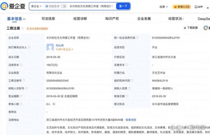Switch to the 基本信息 tab
The image size is (210, 135).
pos(14,19)
